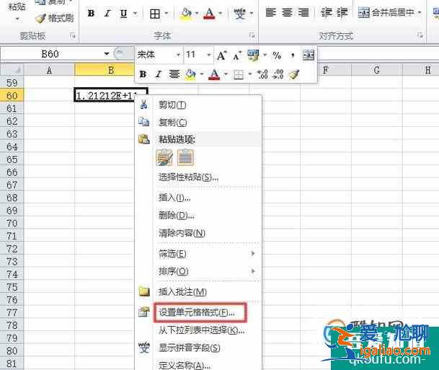Align text right in ribbon
The height and width of the screenshot is (370, 439).
[303, 12]
